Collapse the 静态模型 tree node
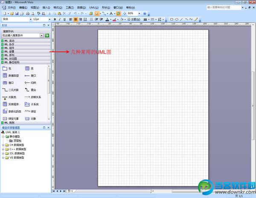Screen dimensions: 256x198 pyautogui.click(x=3, y=136)
